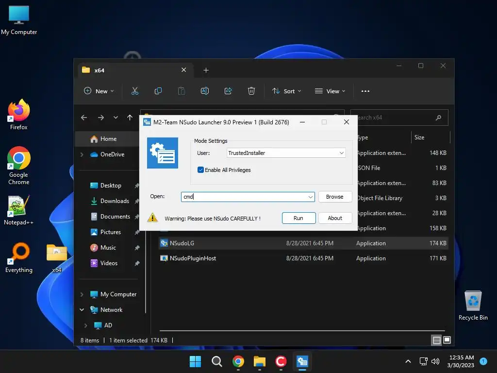Image resolution: width=497 pixels, height=373 pixels.
Task: Click NSudo Launcher taskbar icon
Action: (302, 361)
